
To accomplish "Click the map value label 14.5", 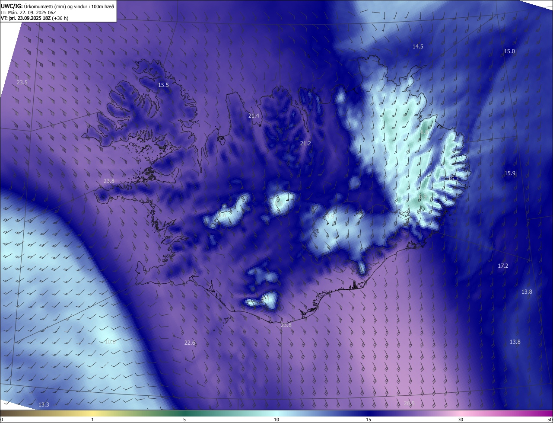I will [418, 46].
